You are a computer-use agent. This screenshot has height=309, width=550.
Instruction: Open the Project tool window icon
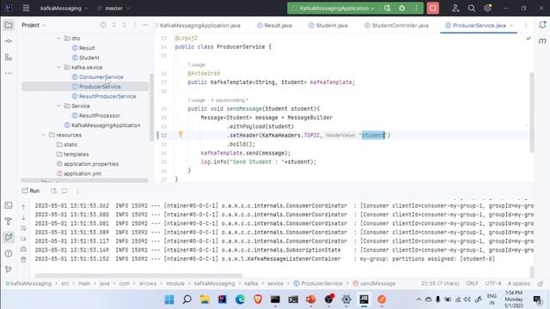9,25
